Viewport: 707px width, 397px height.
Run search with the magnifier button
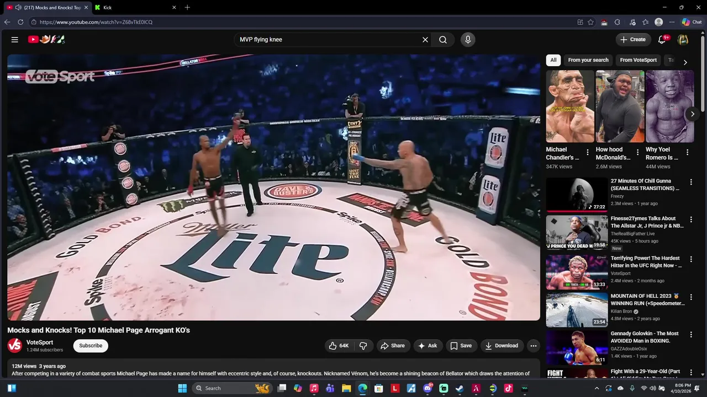443,40
